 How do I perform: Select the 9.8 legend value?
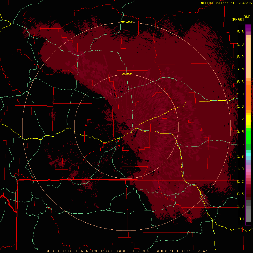240,31
